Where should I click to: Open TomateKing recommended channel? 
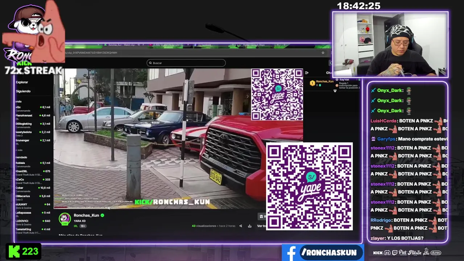(x=33, y=231)
